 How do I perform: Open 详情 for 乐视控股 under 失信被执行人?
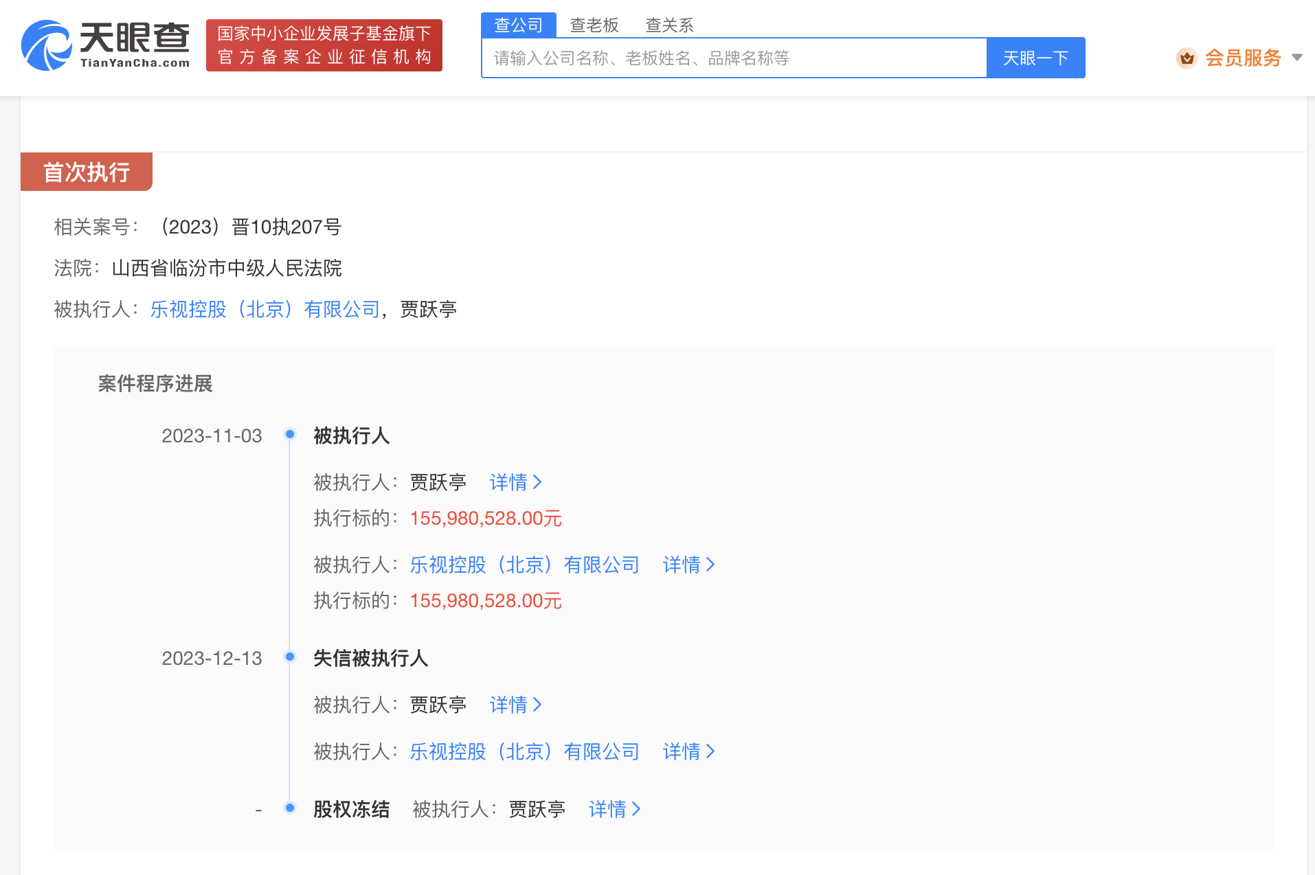click(689, 752)
